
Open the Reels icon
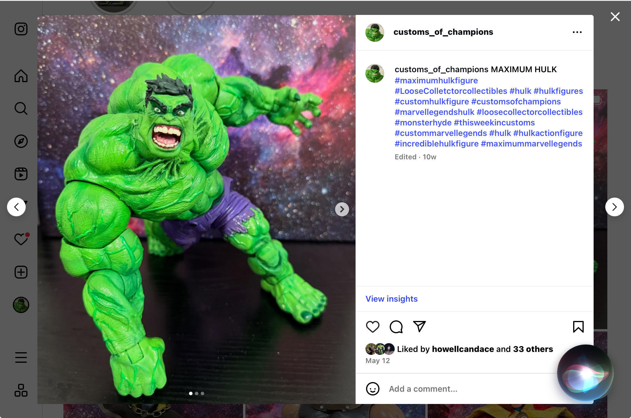(x=21, y=174)
